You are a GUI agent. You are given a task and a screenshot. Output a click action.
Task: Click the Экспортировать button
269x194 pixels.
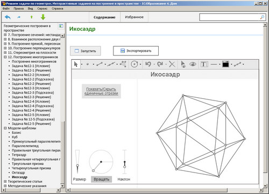point(136,51)
